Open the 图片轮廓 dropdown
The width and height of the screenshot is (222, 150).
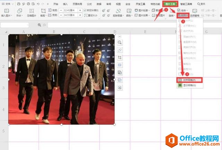(142, 10)
